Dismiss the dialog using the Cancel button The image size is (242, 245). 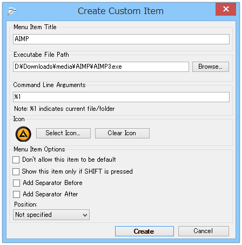pyautogui.click(x=204, y=231)
